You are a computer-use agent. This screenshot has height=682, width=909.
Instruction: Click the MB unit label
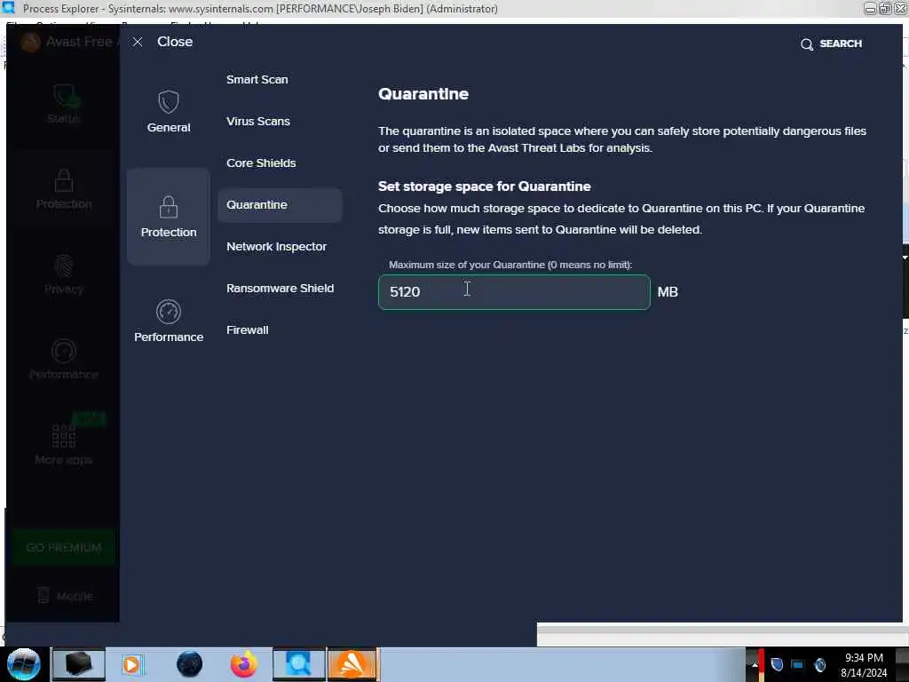pos(668,291)
